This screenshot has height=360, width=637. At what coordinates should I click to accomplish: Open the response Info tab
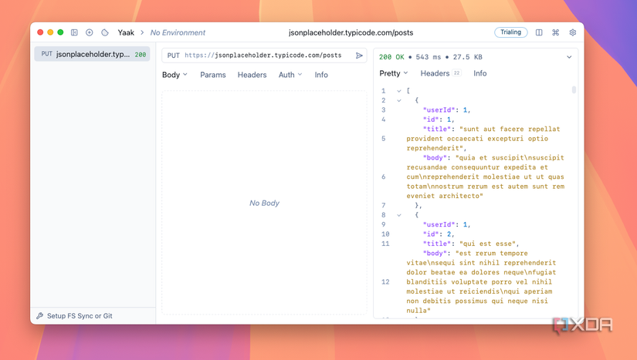(x=479, y=73)
